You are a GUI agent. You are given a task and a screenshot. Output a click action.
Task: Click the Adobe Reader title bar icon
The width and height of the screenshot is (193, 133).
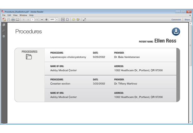coord(3,12)
